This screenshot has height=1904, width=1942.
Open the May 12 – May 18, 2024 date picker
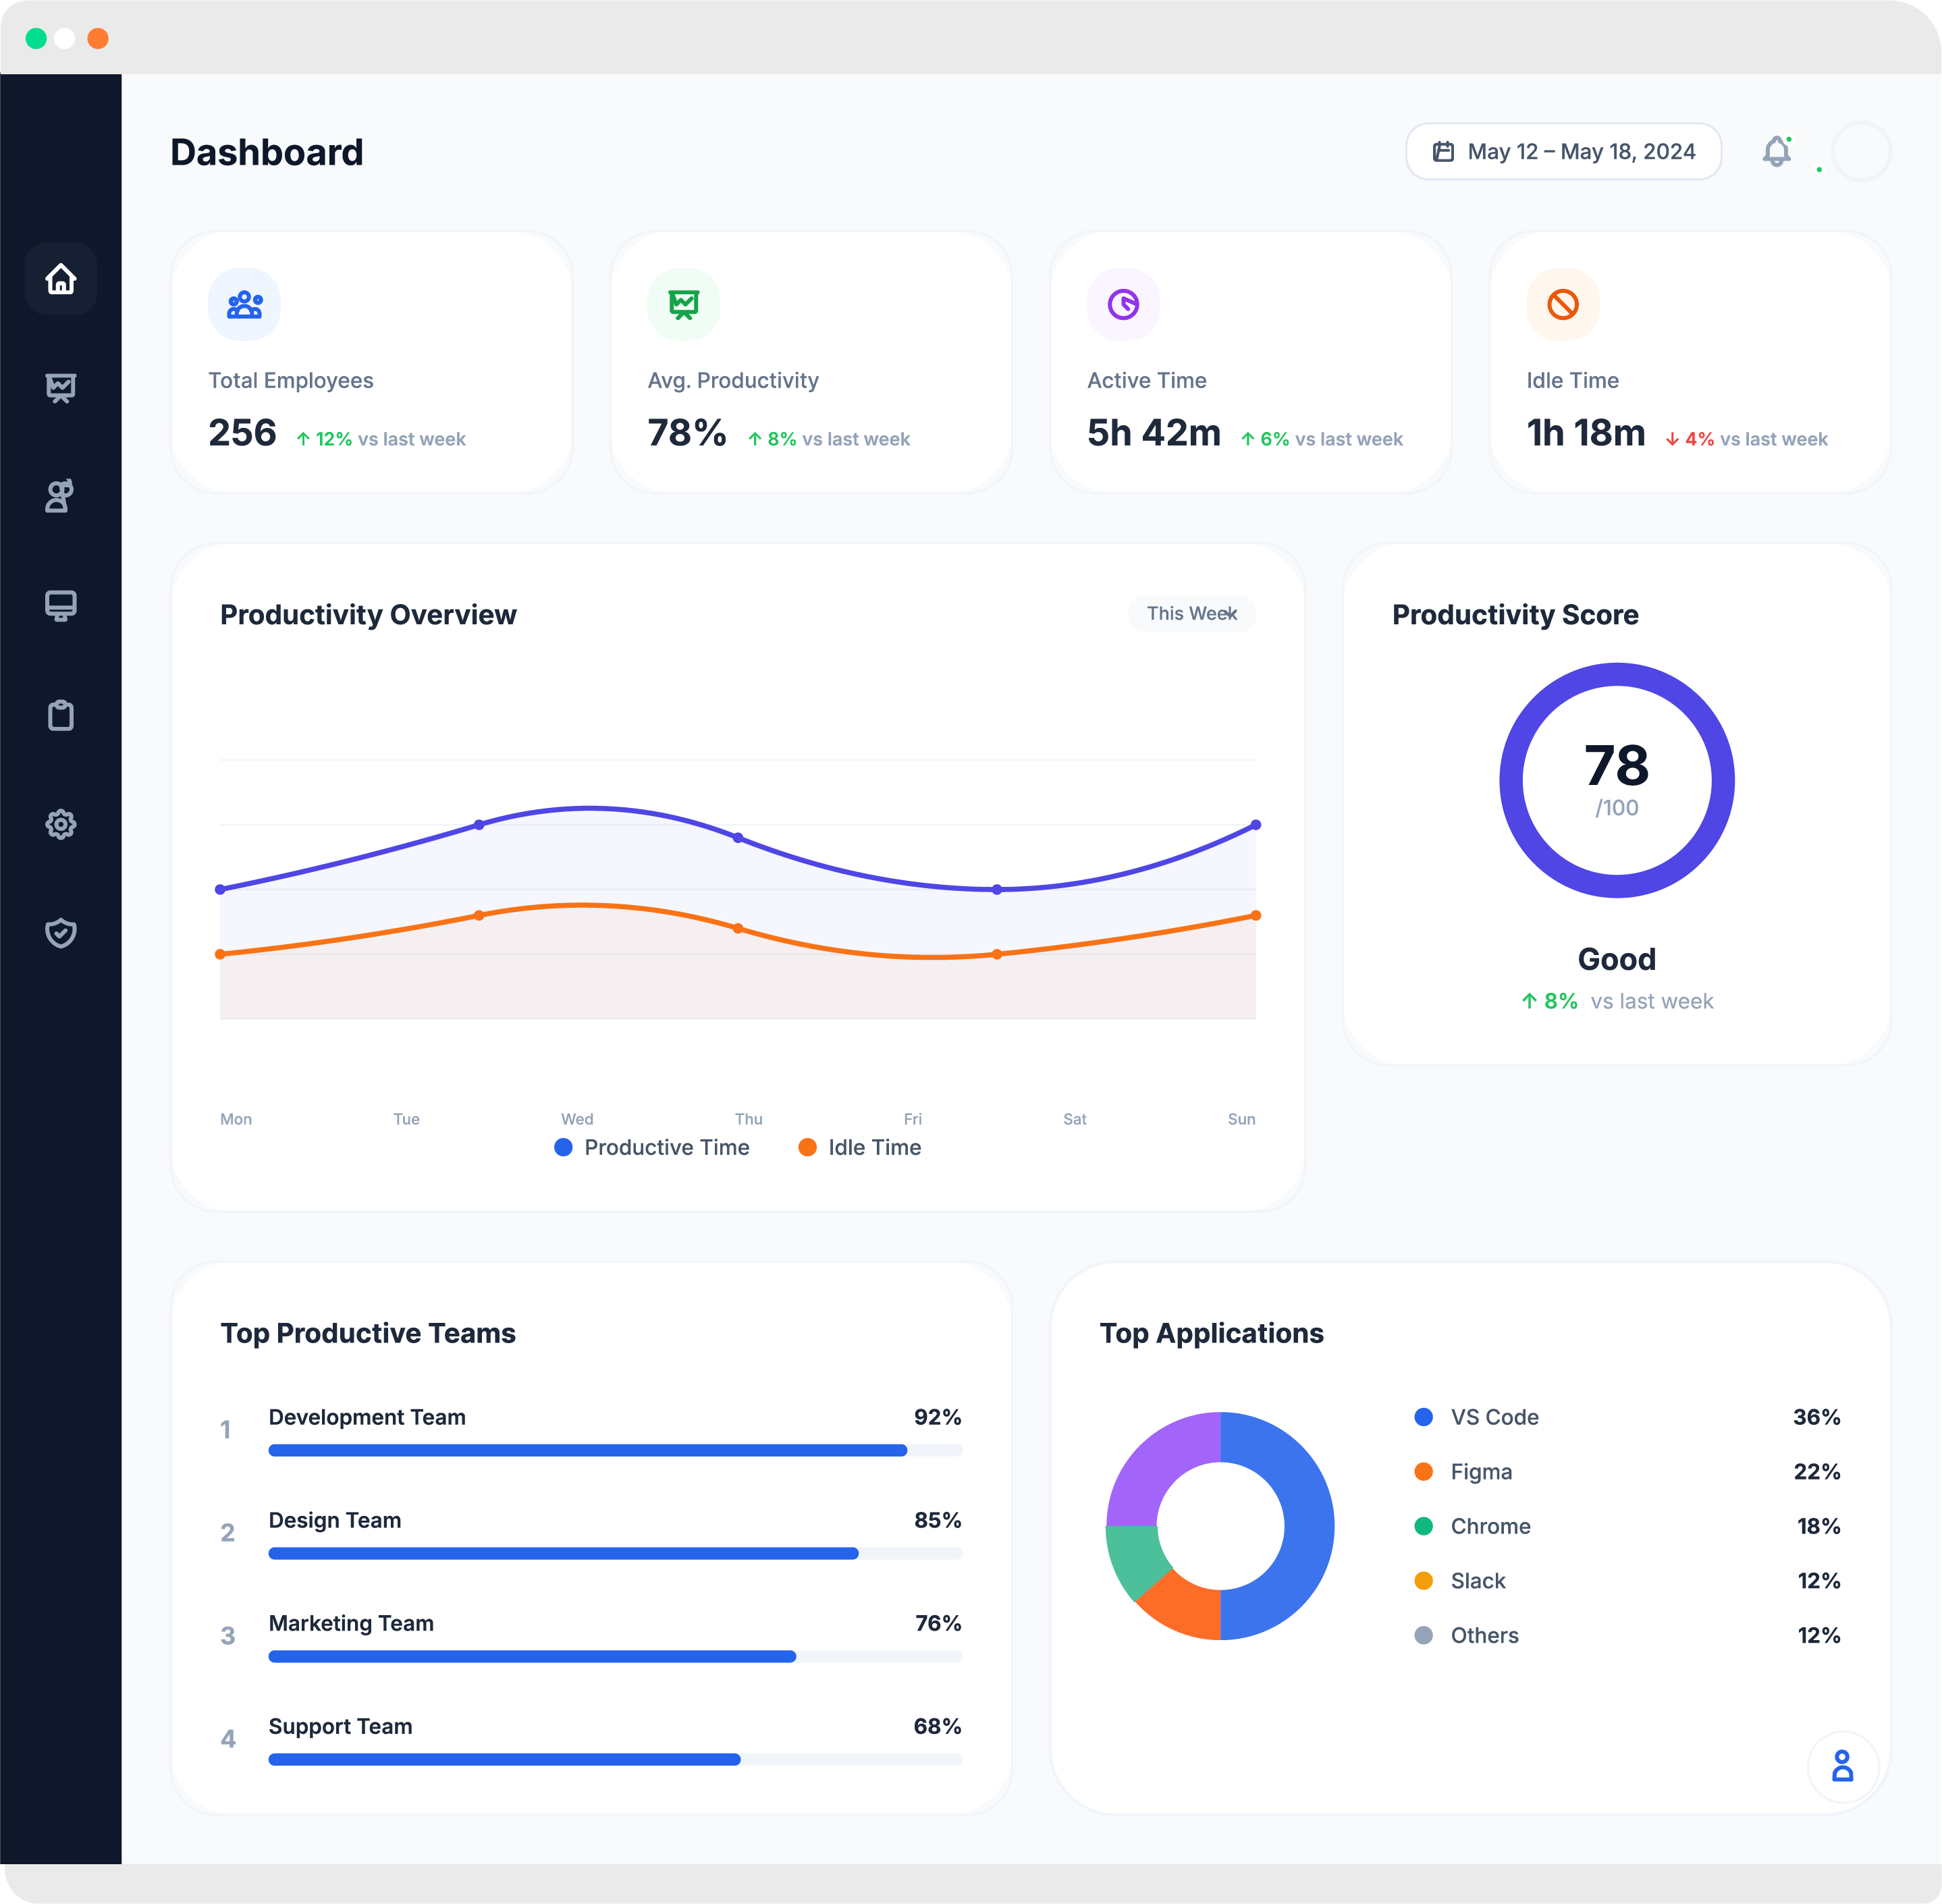tap(1563, 152)
